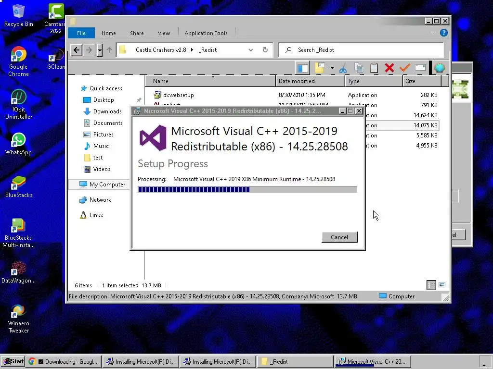Screen dimensions: 493x369
Task: Open Downloads in navigation pane
Action: point(102,111)
